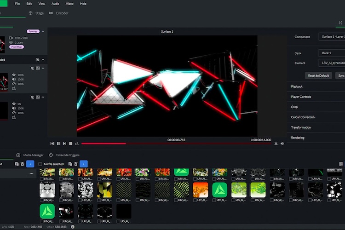Screen dimensions: 345x230
Task: Click crossed-eye icon on the 'cted' header row
Action: 38,60
